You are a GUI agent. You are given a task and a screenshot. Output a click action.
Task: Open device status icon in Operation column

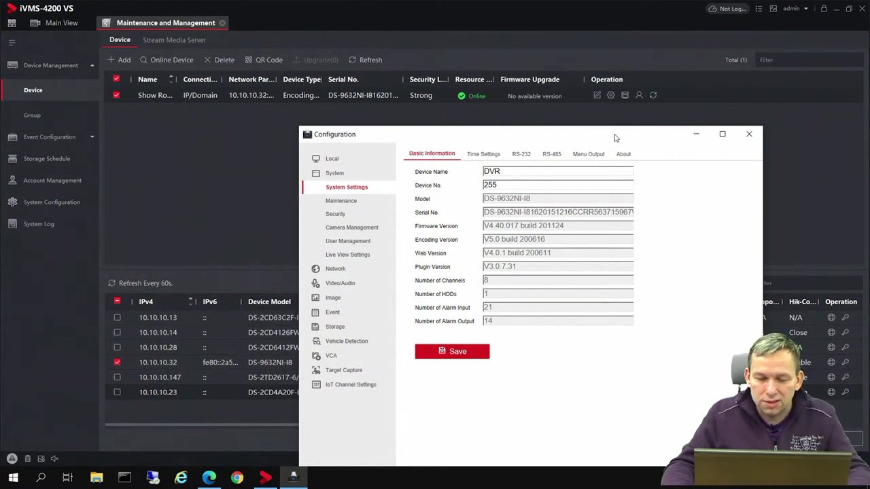(625, 96)
